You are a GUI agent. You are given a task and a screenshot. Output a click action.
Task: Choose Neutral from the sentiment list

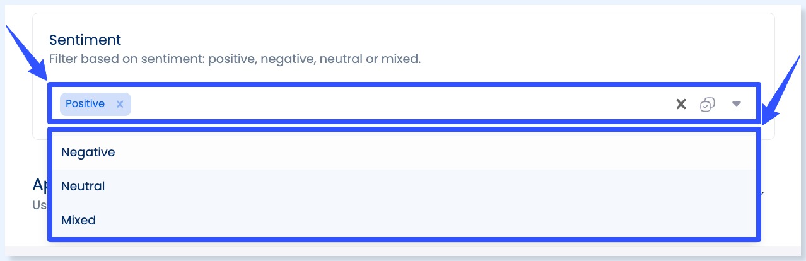[83, 186]
